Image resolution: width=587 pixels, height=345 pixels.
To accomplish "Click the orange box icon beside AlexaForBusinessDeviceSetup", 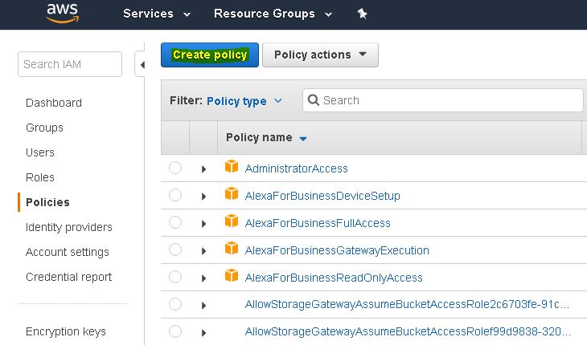I will click(x=232, y=195).
